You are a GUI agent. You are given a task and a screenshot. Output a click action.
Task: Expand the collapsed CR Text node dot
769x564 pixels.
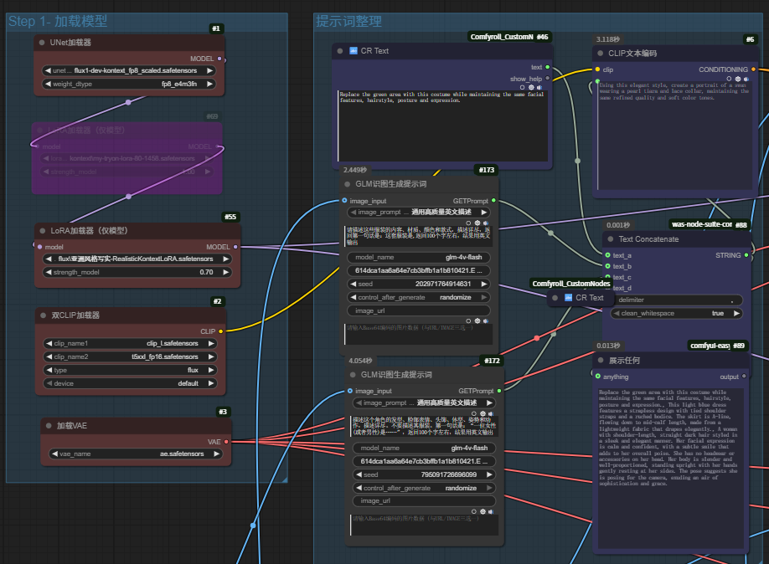click(x=555, y=297)
